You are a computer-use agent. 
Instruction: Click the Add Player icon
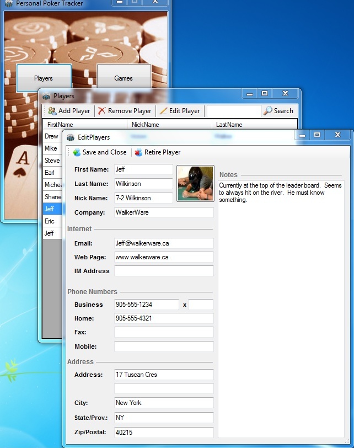point(52,111)
